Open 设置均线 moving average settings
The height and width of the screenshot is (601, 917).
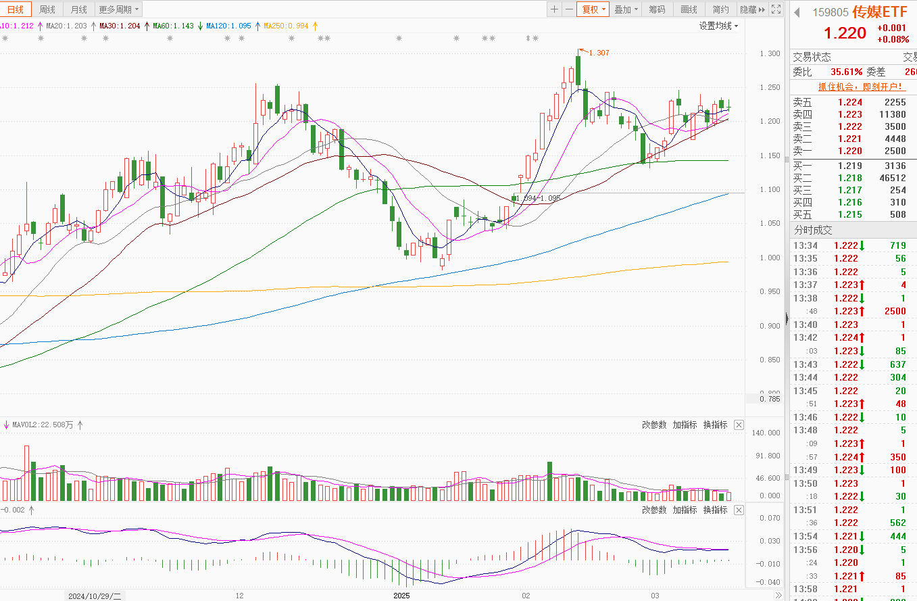(718, 26)
